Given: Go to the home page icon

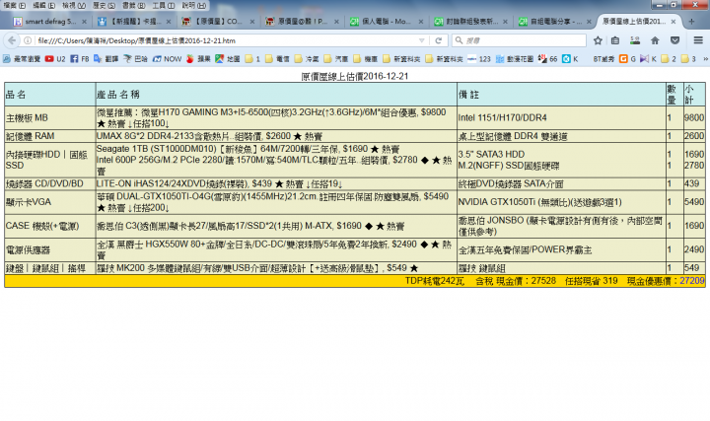Looking at the screenshot, I should (x=655, y=40).
